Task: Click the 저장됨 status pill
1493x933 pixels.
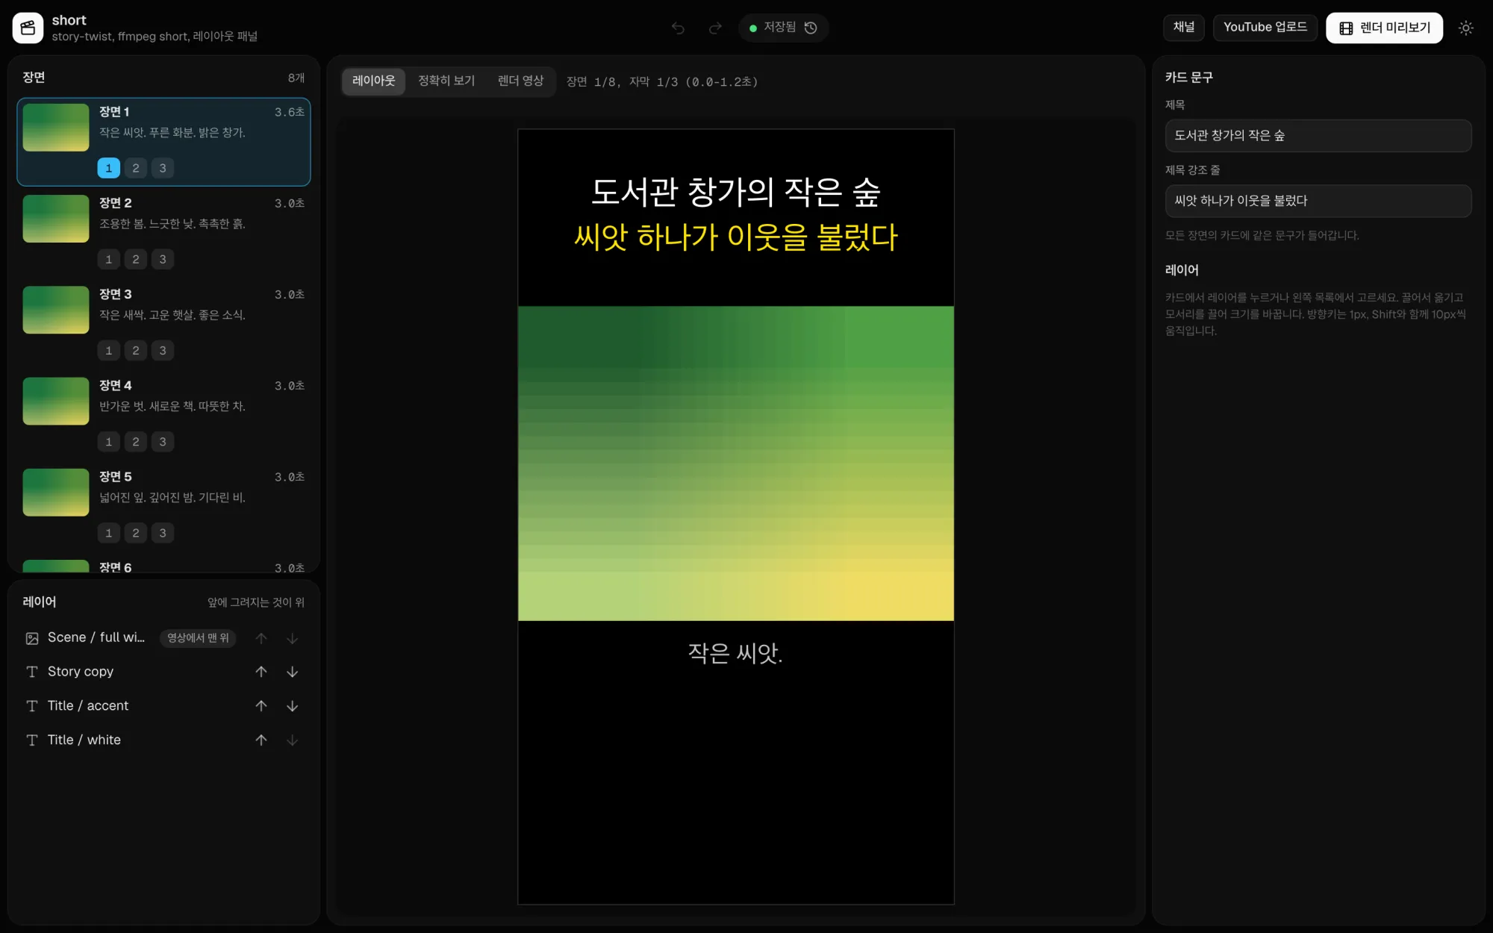Action: 783,28
